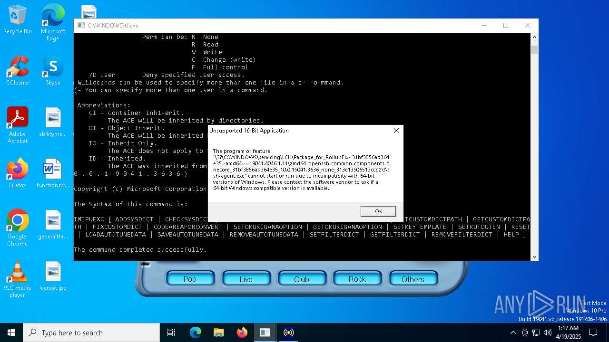Select the Others genre button

tap(413, 279)
